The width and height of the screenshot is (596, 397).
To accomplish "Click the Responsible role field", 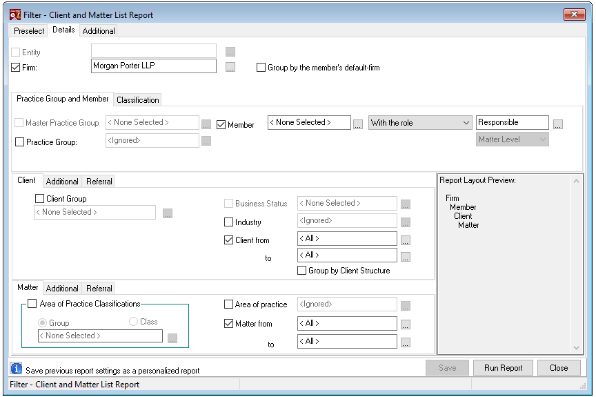I will click(512, 122).
